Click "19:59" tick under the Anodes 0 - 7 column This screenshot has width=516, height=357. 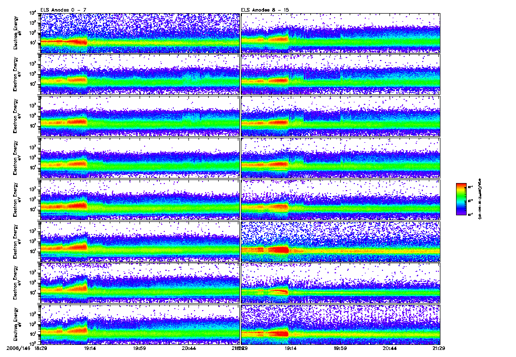[140, 348]
